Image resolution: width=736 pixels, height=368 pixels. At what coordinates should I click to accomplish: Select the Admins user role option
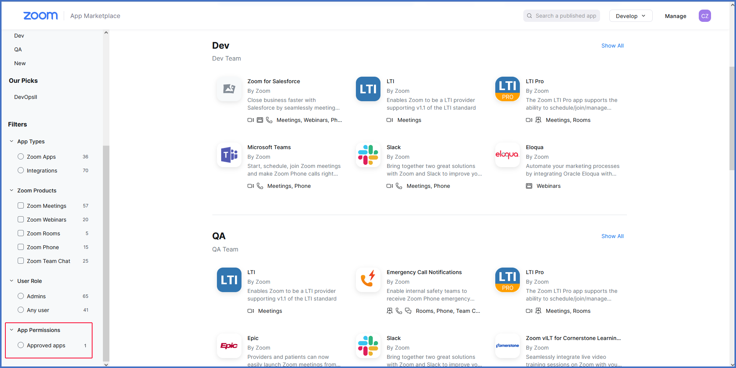(21, 296)
